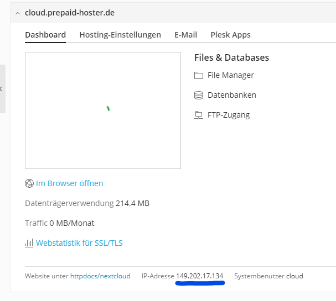
Task: Toggle the sidebar collapse handle on the left edge
Action: pyautogui.click(x=2, y=89)
